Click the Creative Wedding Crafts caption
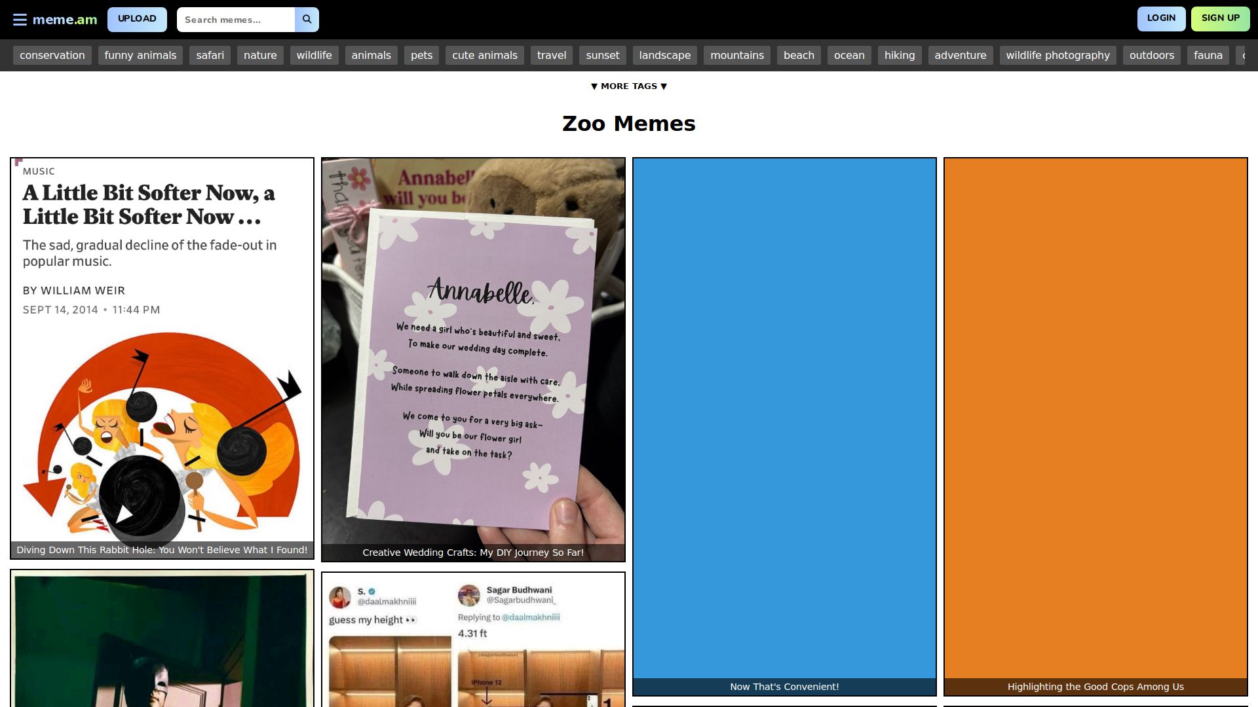The height and width of the screenshot is (707, 1258). point(473,553)
